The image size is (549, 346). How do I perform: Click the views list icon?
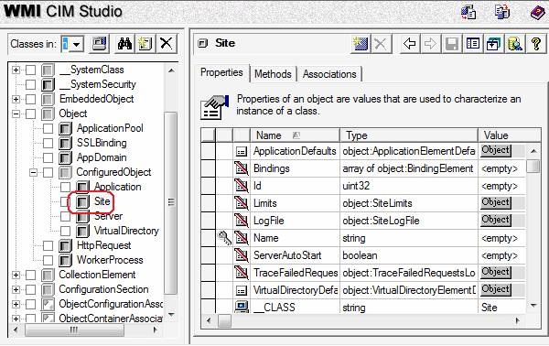473,44
